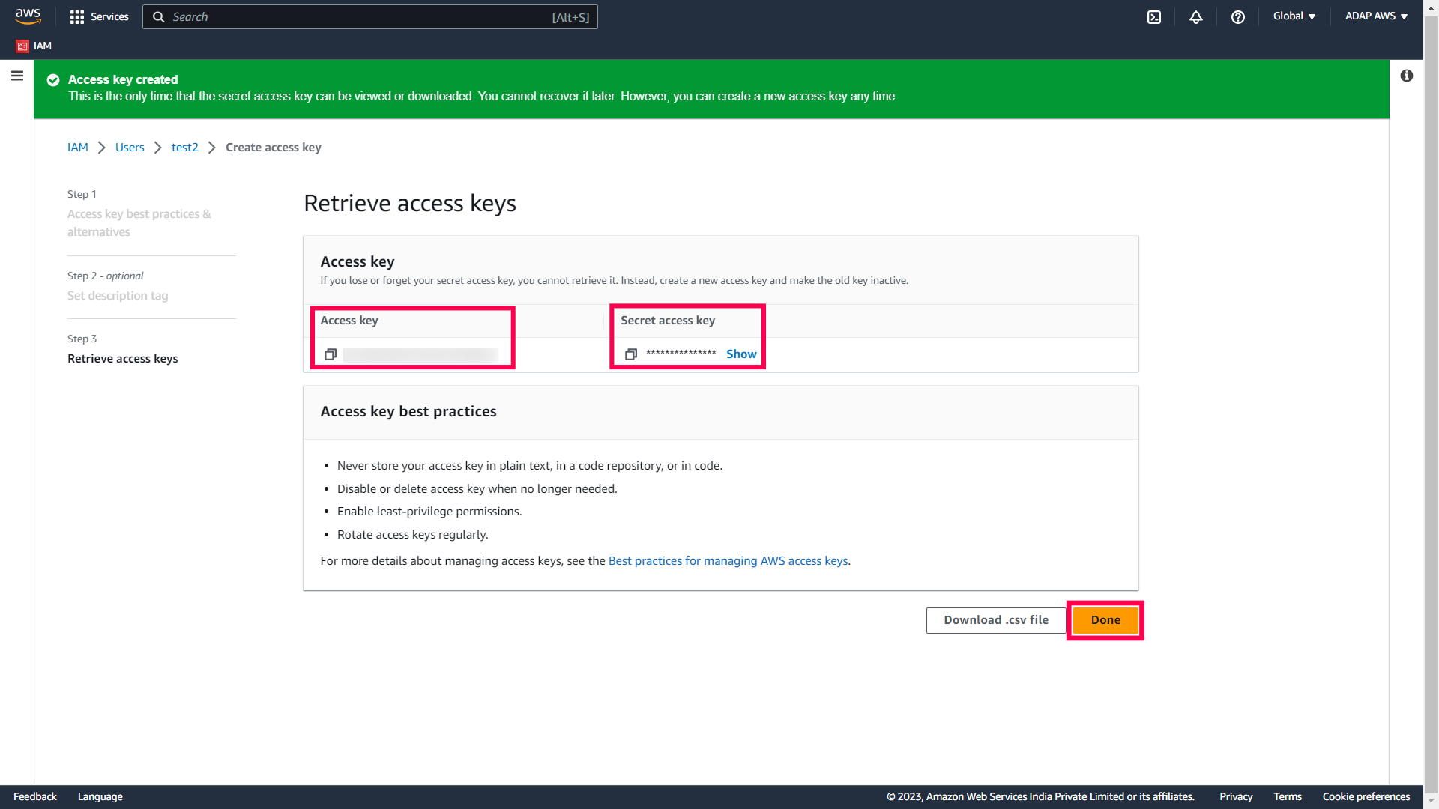Open the ADAP AWS account menu
Screen dimensions: 1439x809
point(1376,16)
